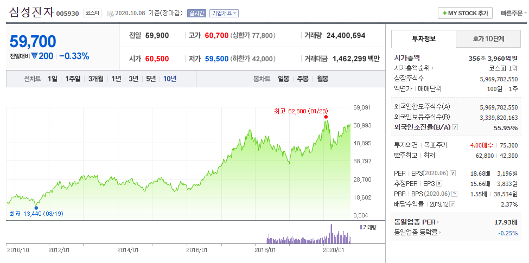
Task: Click the 동일업종 등락률 value -0.25%
Action: pos(508,233)
